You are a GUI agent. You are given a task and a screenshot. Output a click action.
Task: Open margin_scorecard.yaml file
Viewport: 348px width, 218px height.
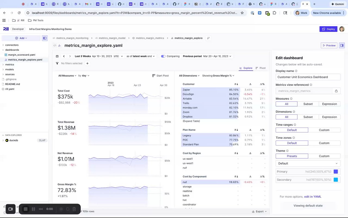click(x=21, y=55)
